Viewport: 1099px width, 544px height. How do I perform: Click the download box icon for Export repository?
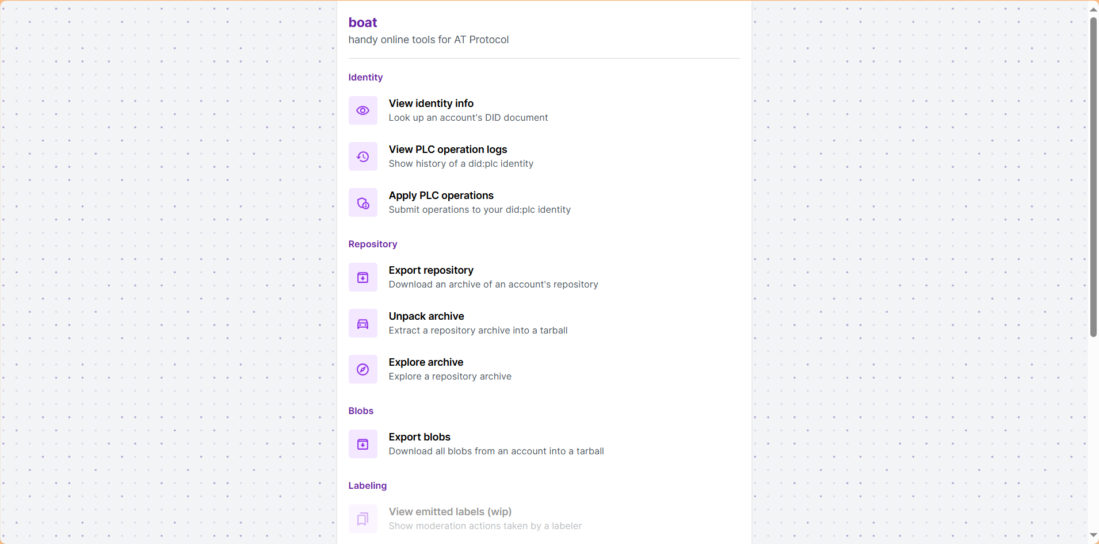click(362, 277)
